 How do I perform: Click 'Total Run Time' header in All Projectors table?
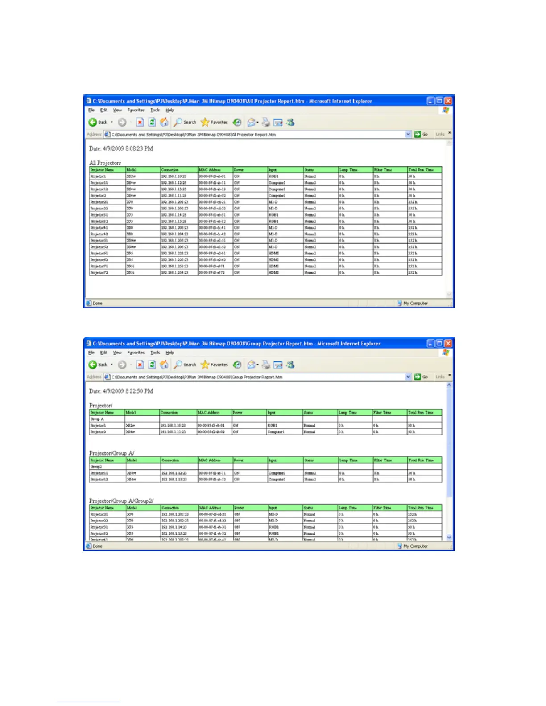click(x=424, y=170)
